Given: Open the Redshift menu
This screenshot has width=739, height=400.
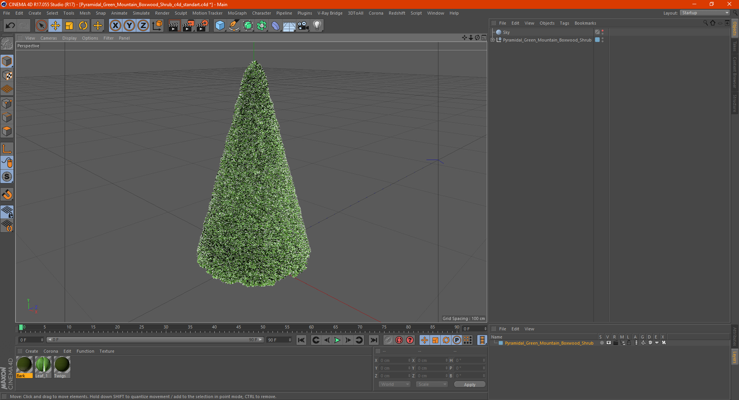Looking at the screenshot, I should (397, 13).
